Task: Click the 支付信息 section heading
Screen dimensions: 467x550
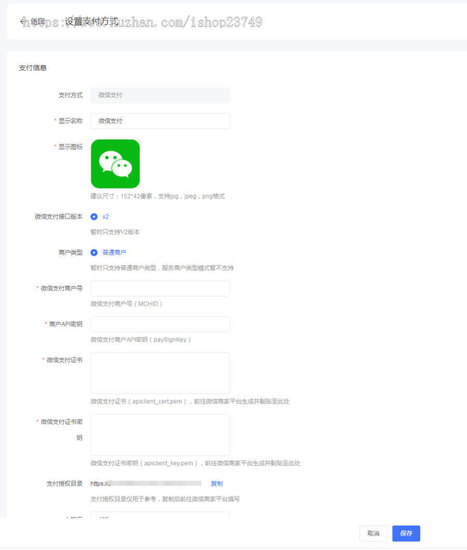Action: point(33,68)
